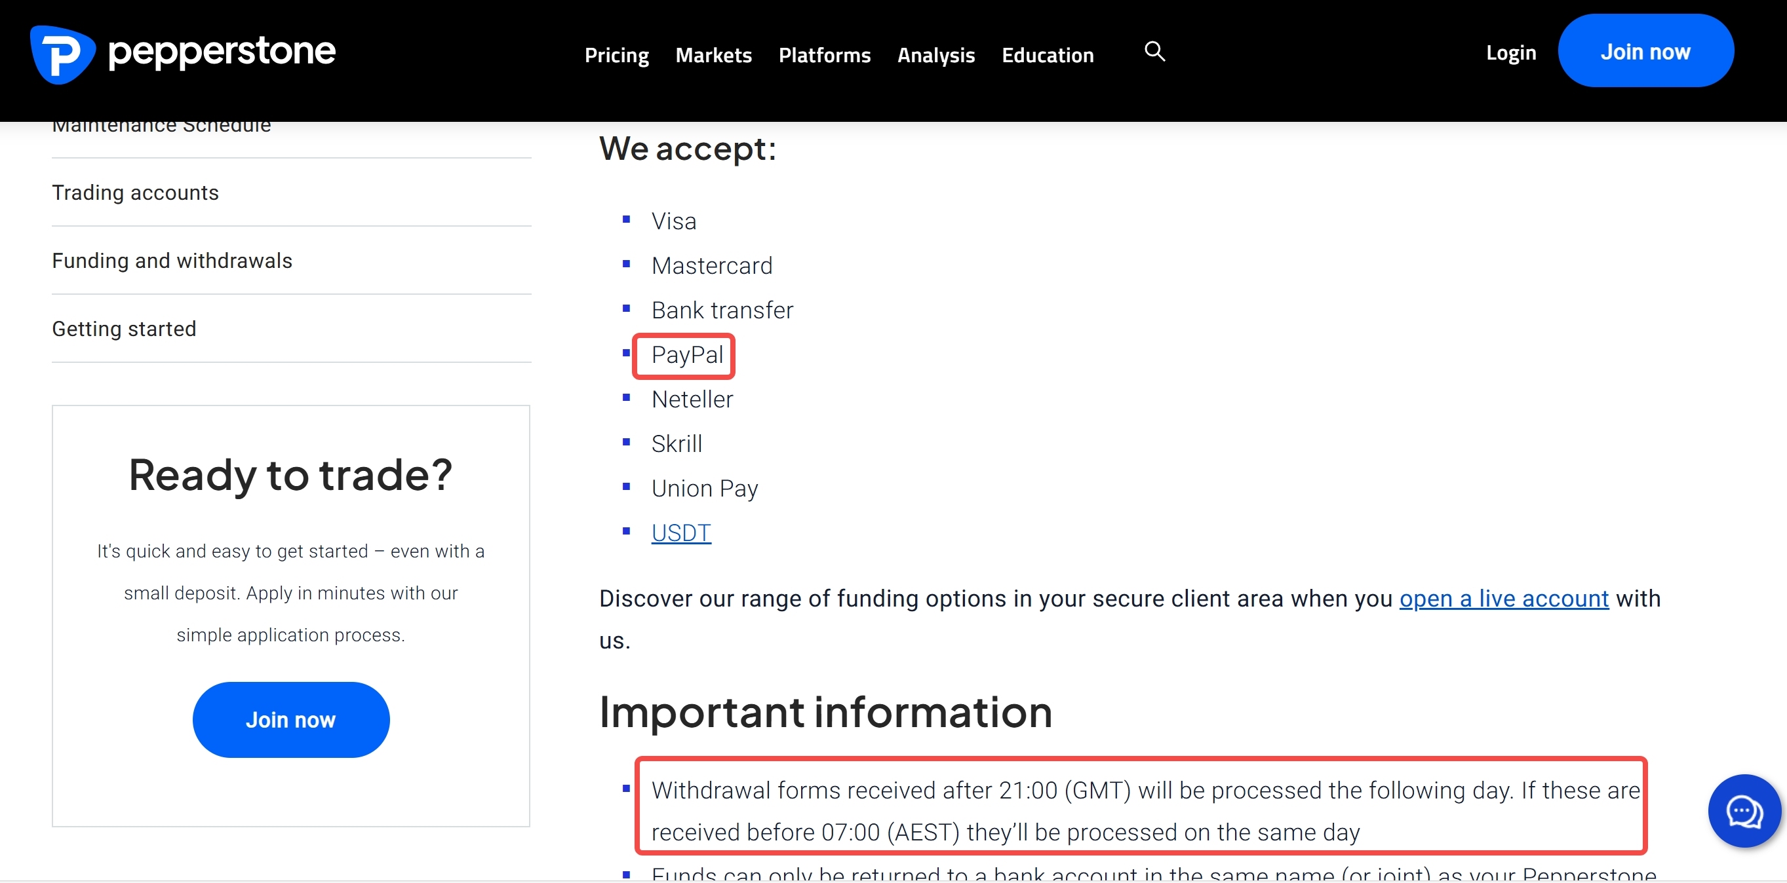Select the Visa list item

pyautogui.click(x=674, y=221)
